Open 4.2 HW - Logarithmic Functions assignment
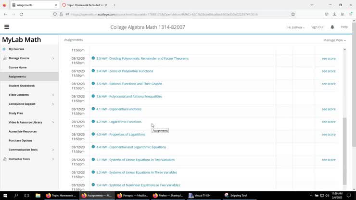Image resolution: width=356 pixels, height=200 pixels. pyautogui.click(x=119, y=122)
